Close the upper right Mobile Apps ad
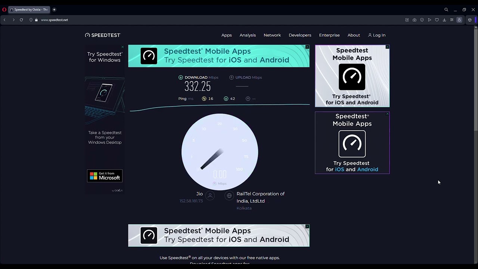This screenshot has width=478, height=269. point(387,47)
